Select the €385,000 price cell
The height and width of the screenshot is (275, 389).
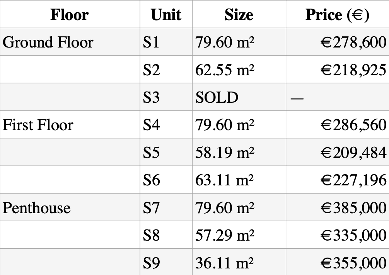click(x=353, y=208)
